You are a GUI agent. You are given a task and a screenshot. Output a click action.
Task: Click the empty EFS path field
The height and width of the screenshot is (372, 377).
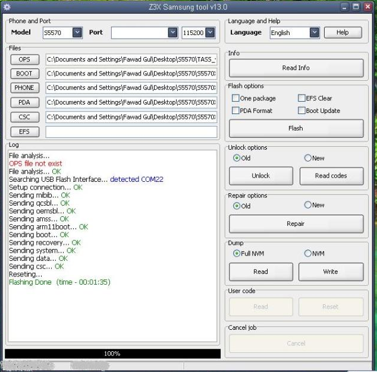[131, 132]
